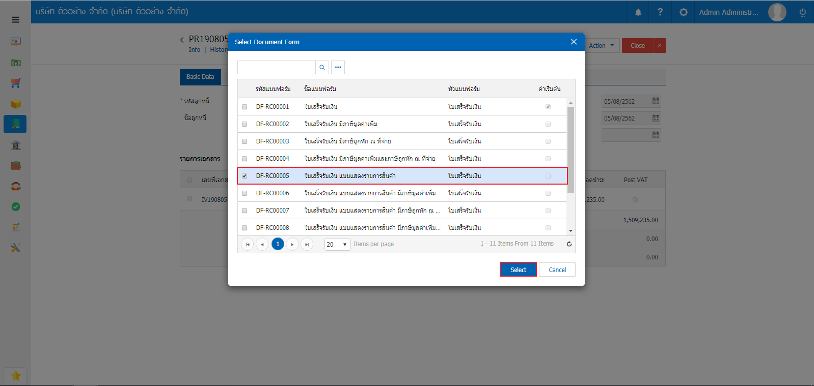
Task: Uncheck the DF-RC00005 row checkbox
Action: tap(245, 176)
